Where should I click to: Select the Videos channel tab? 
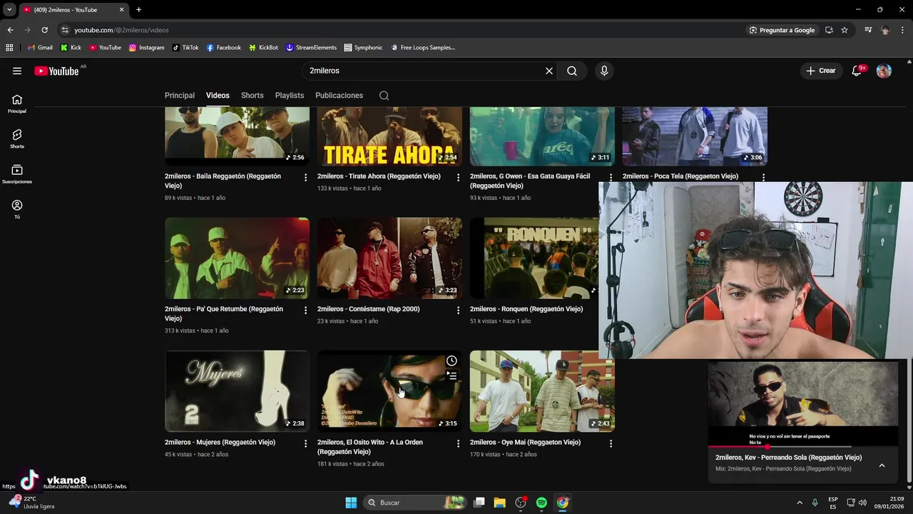pos(218,96)
